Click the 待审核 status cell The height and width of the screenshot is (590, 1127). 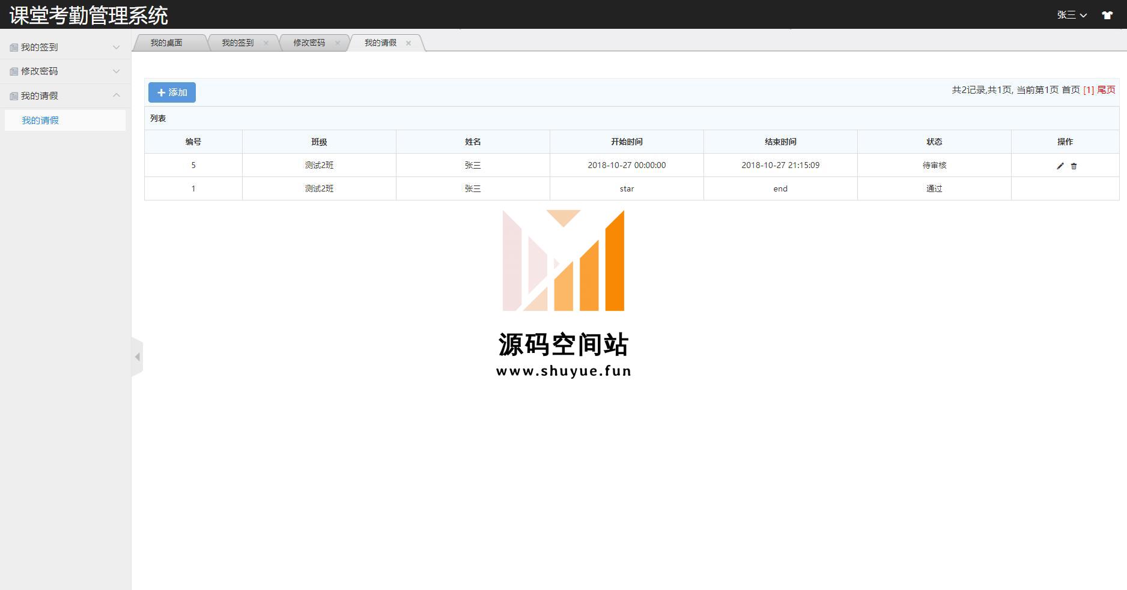[x=934, y=165]
